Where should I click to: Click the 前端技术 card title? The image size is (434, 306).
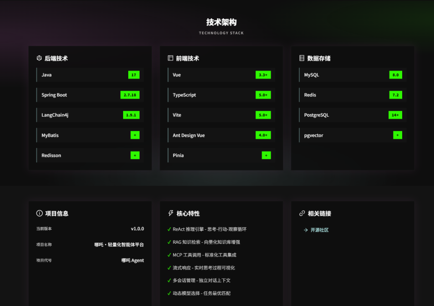pos(187,58)
